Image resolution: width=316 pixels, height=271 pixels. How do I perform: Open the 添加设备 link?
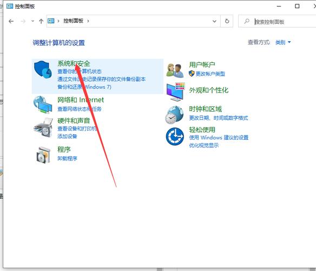pyautogui.click(x=67, y=136)
